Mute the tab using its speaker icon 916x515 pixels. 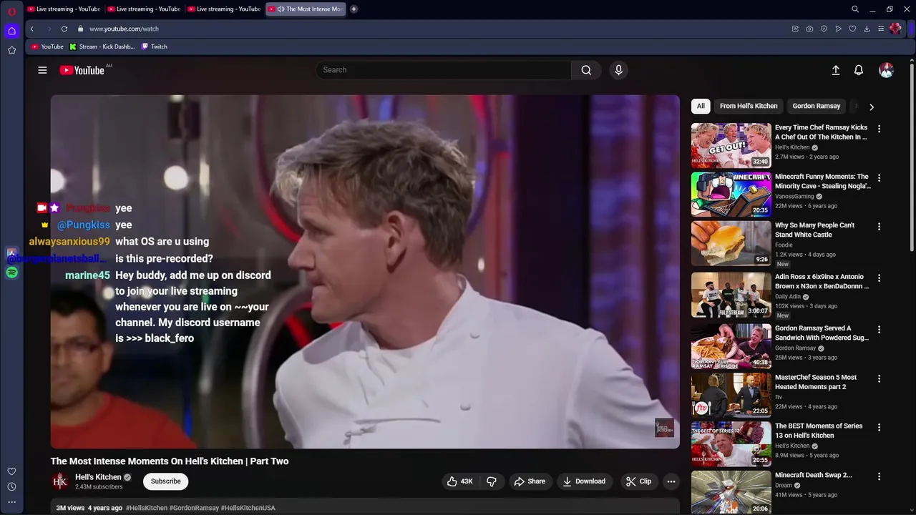coord(281,9)
